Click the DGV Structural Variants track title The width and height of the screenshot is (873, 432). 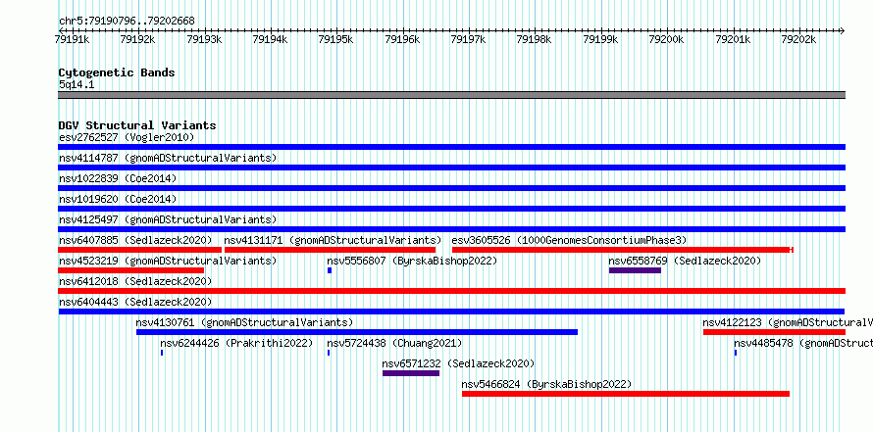click(x=137, y=125)
